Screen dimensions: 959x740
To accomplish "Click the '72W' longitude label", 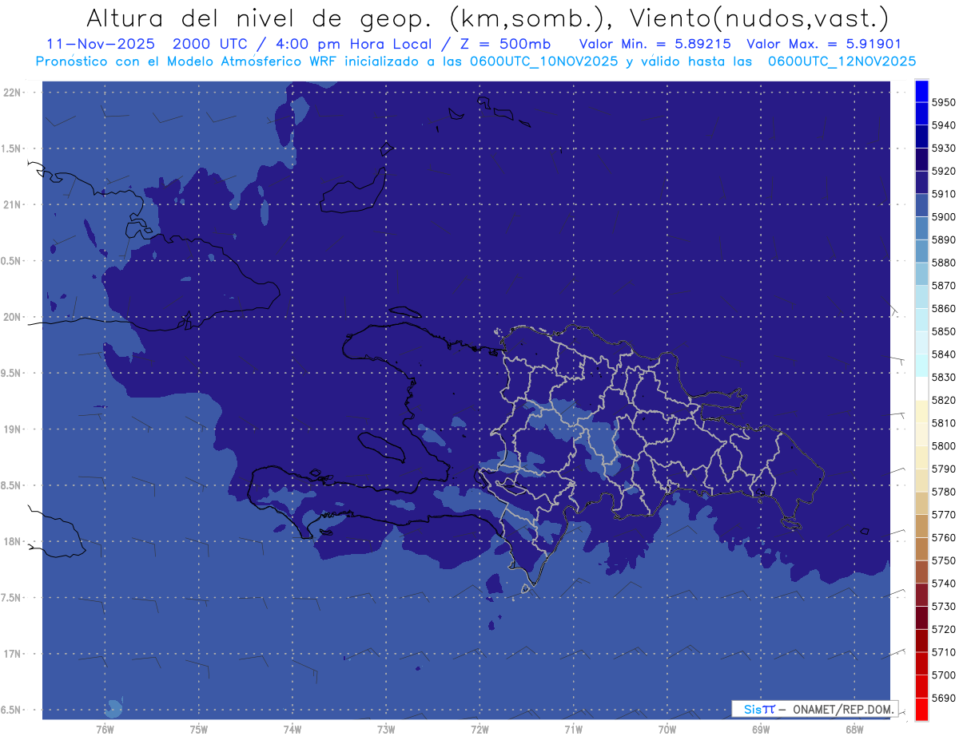I will click(479, 729).
